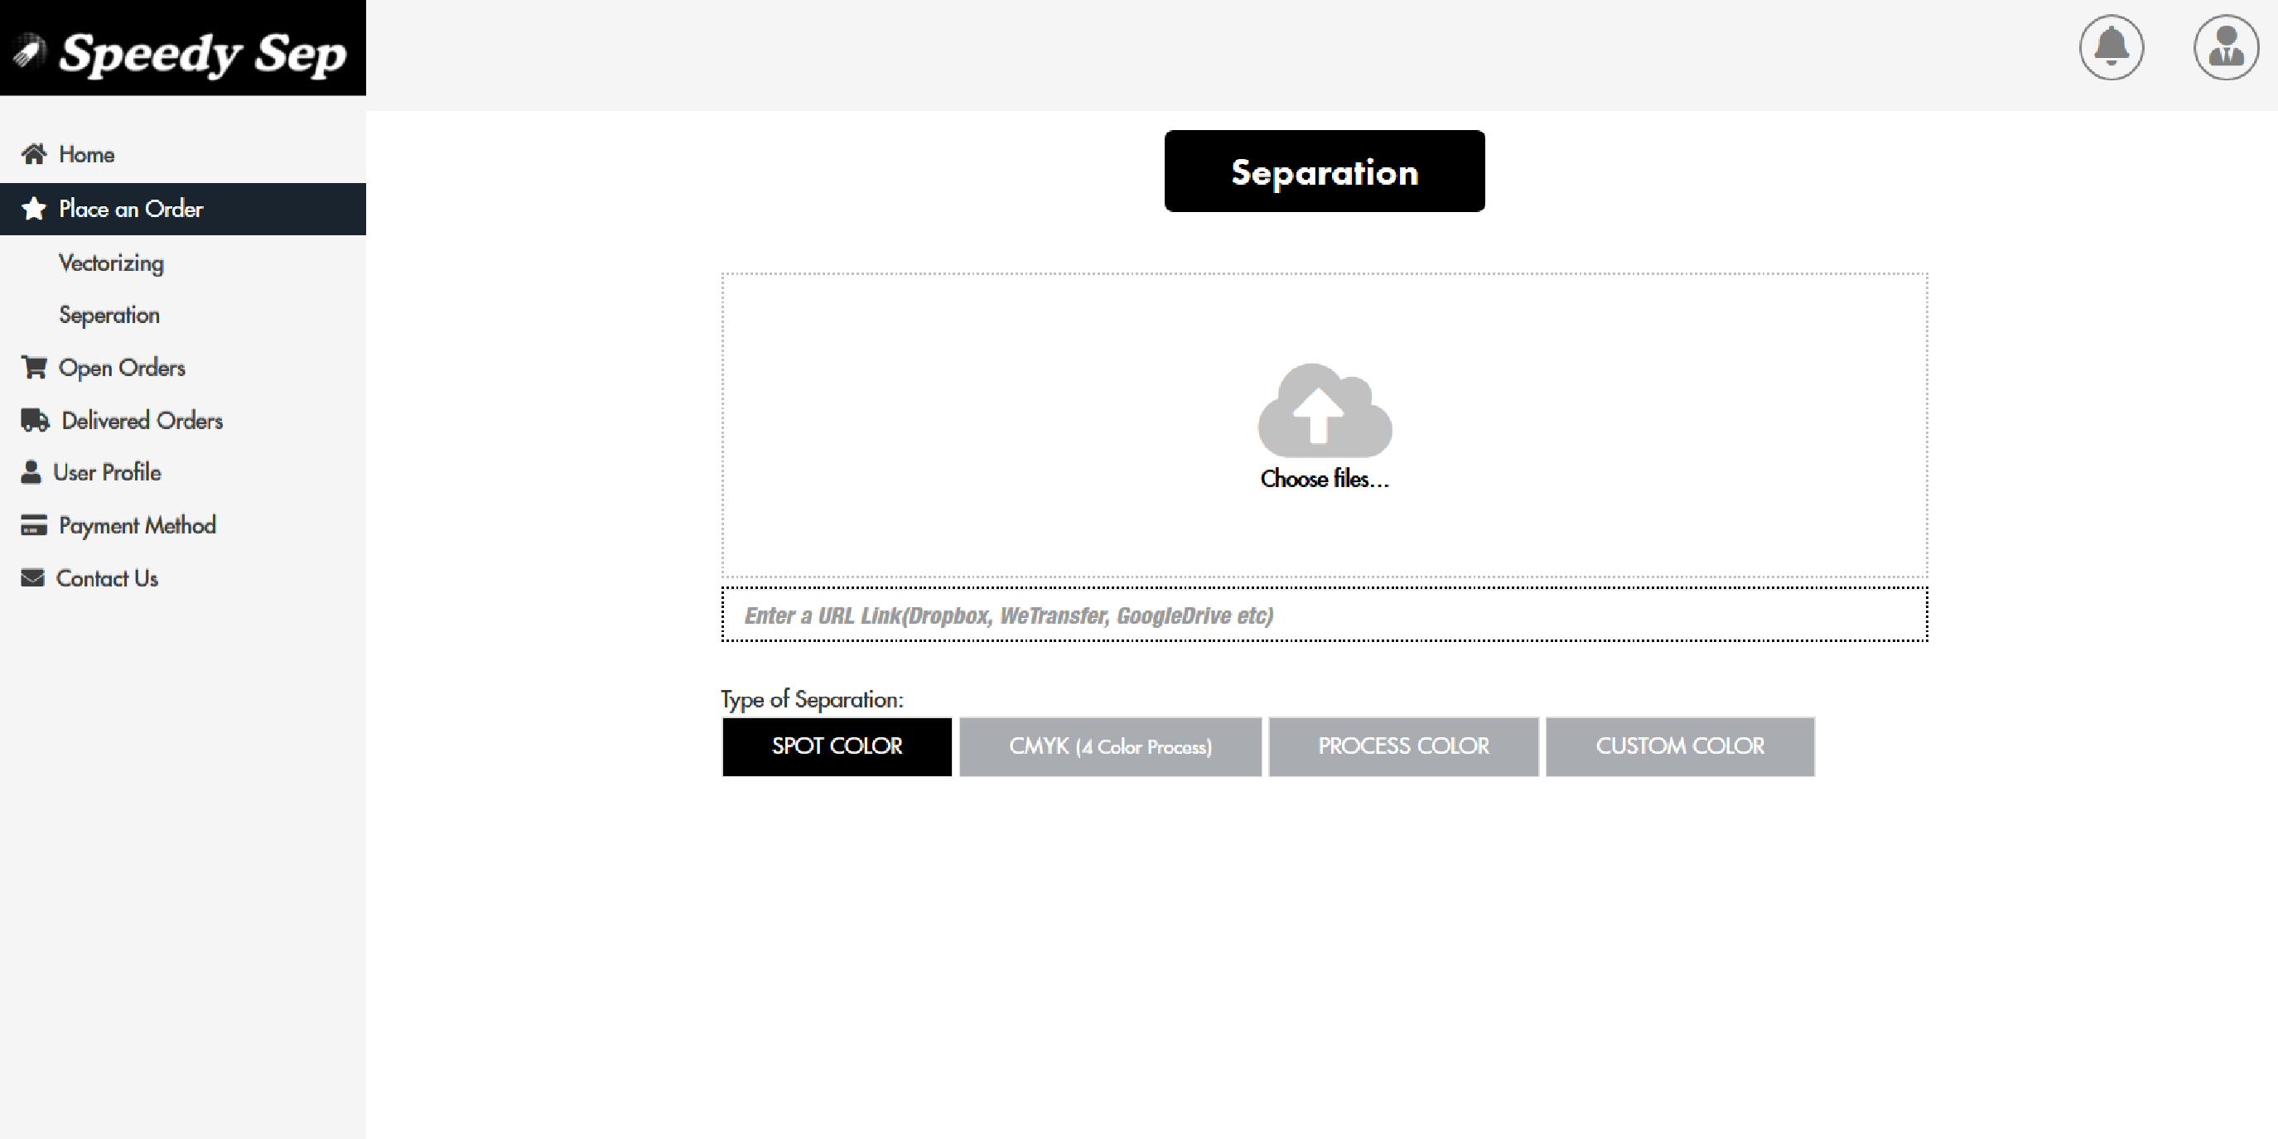Click the truck icon for Delivered Orders
The image size is (2278, 1139).
(35, 420)
